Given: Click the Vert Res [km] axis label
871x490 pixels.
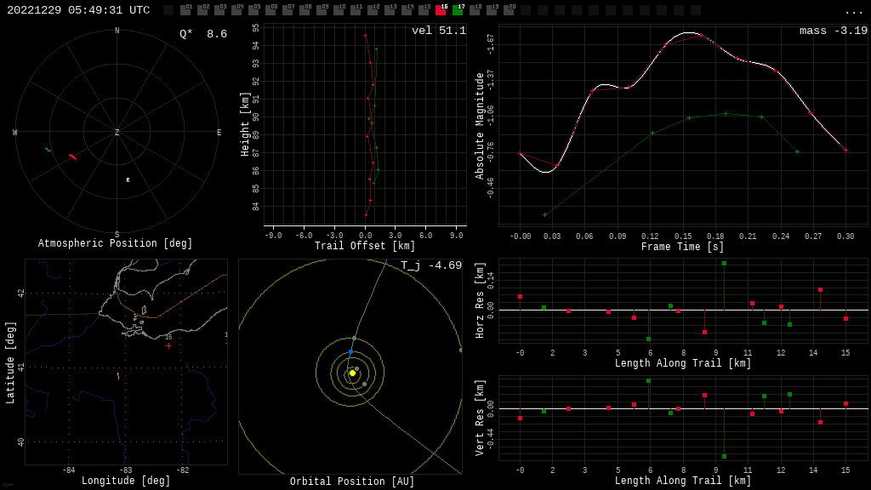Looking at the screenshot, I should (x=480, y=418).
